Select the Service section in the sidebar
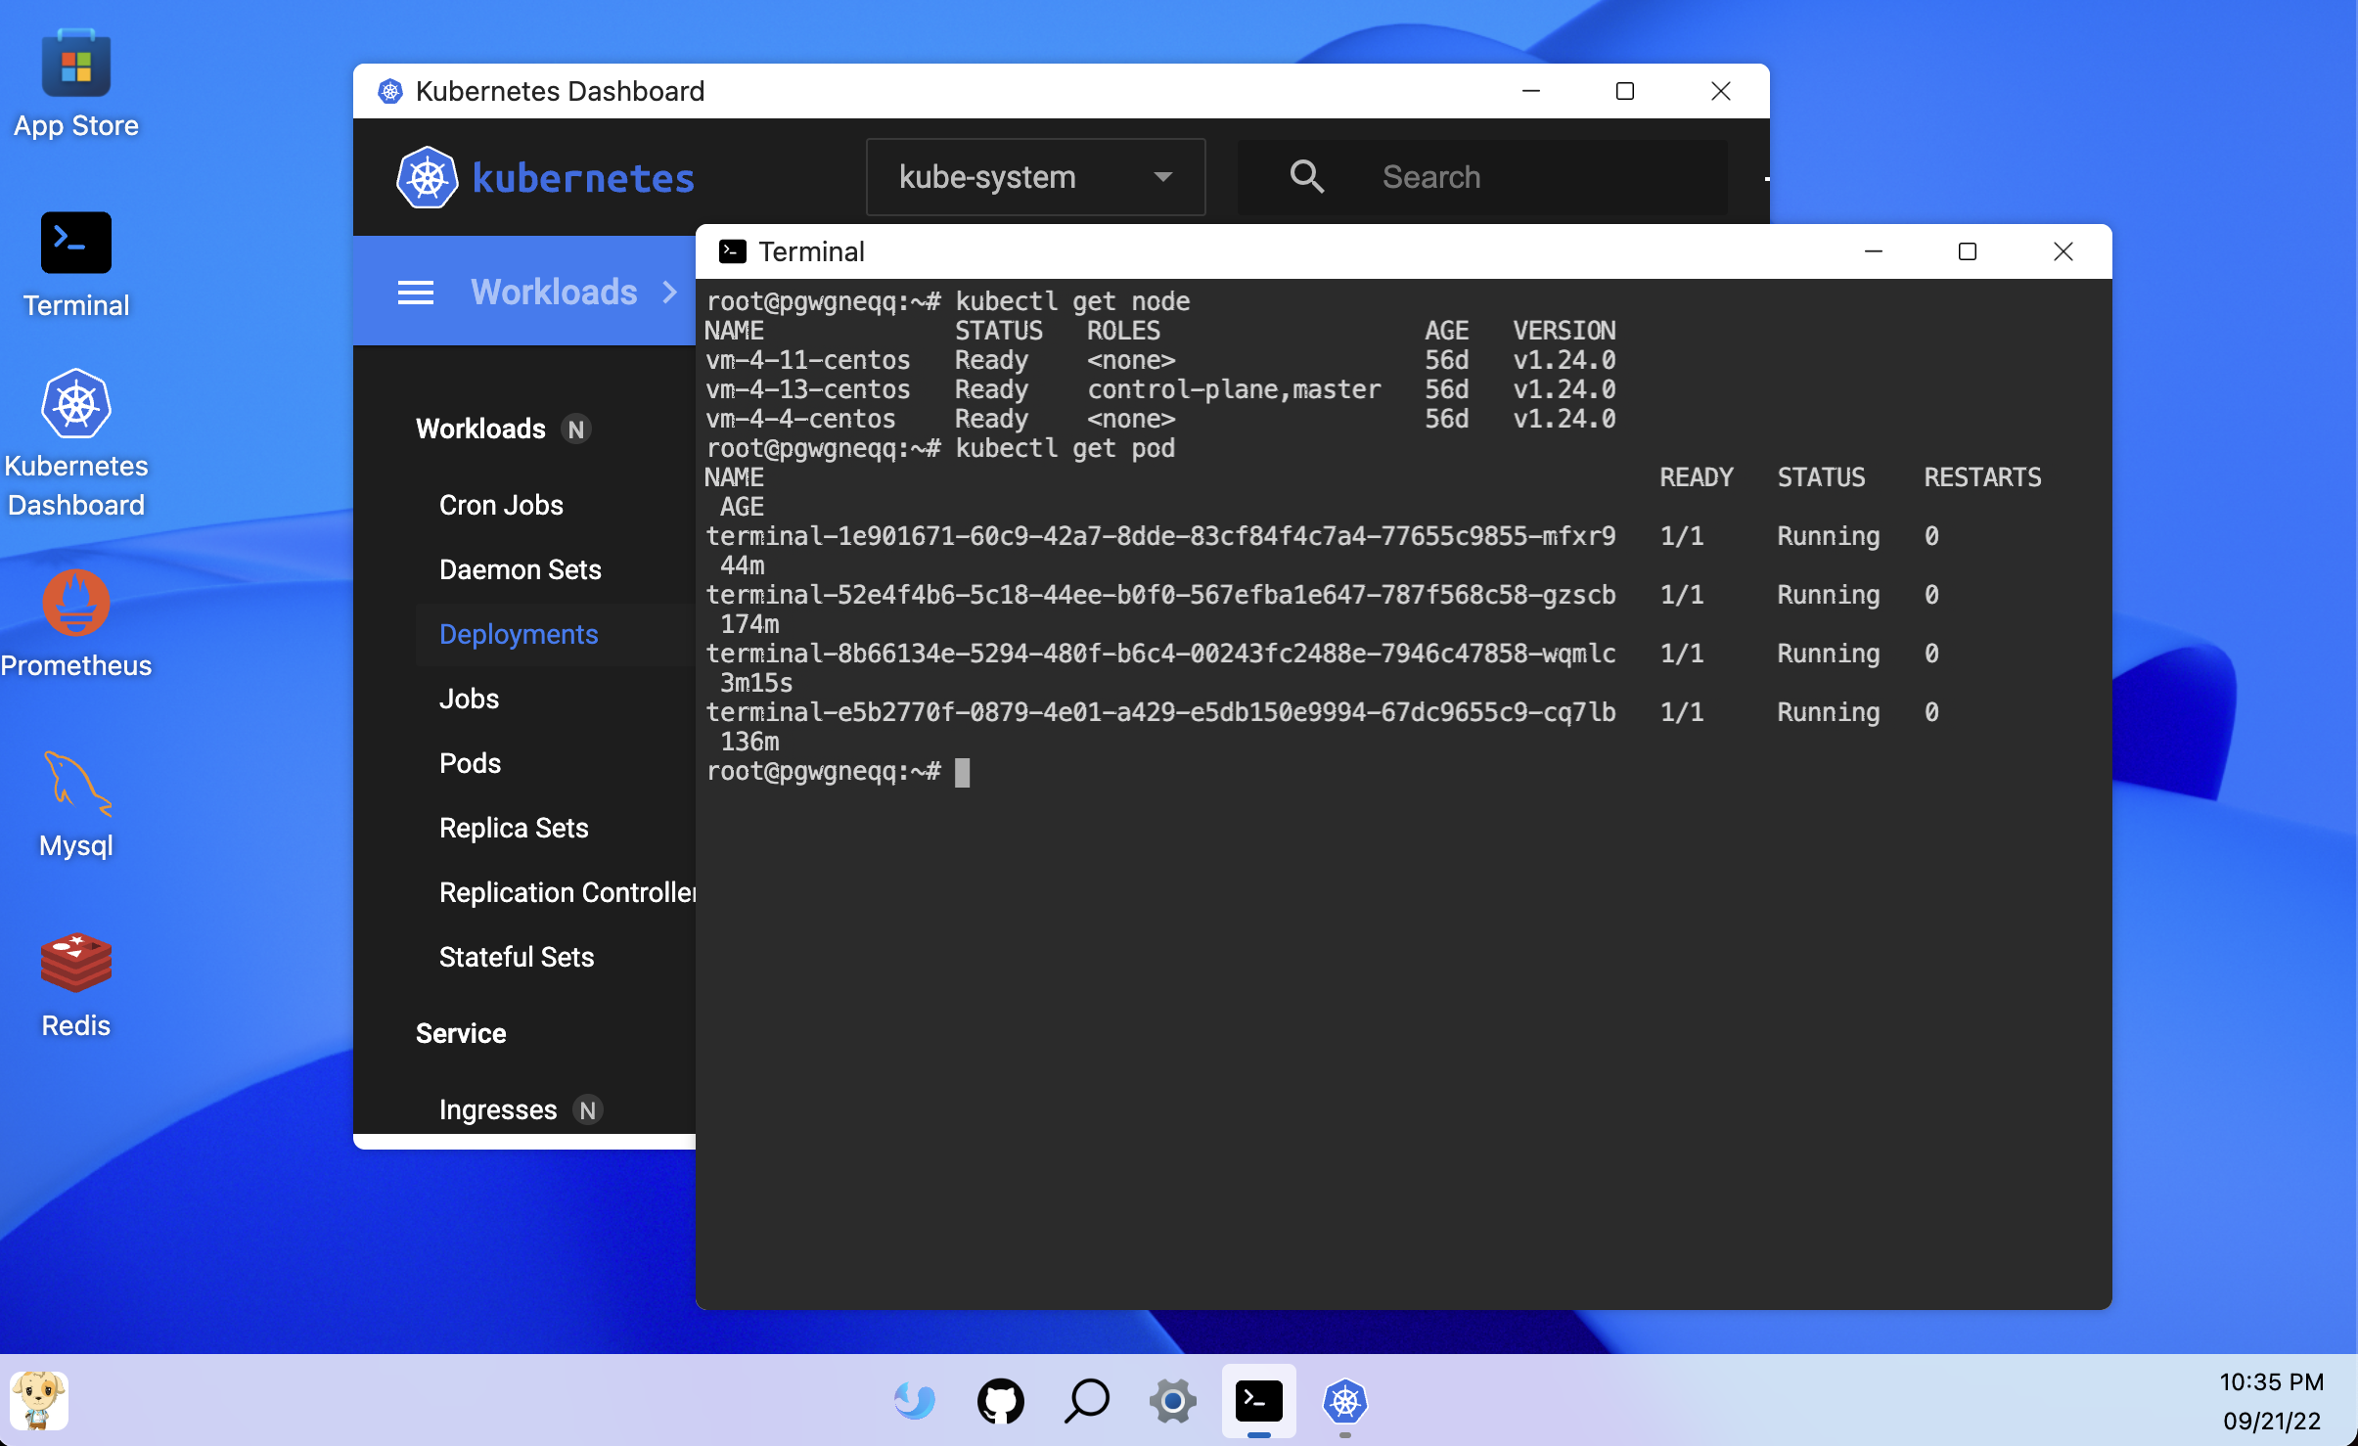Viewport: 2358px width, 1446px height. click(460, 1033)
